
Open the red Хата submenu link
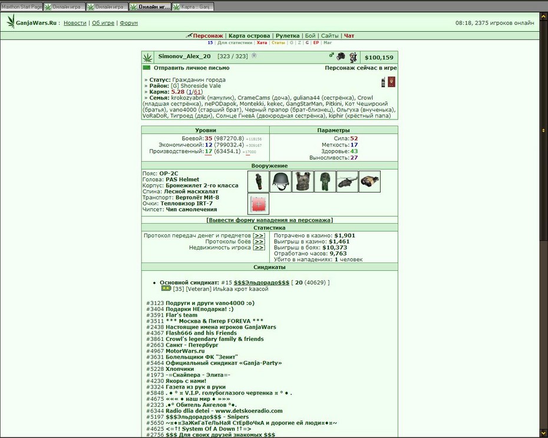tap(262, 42)
